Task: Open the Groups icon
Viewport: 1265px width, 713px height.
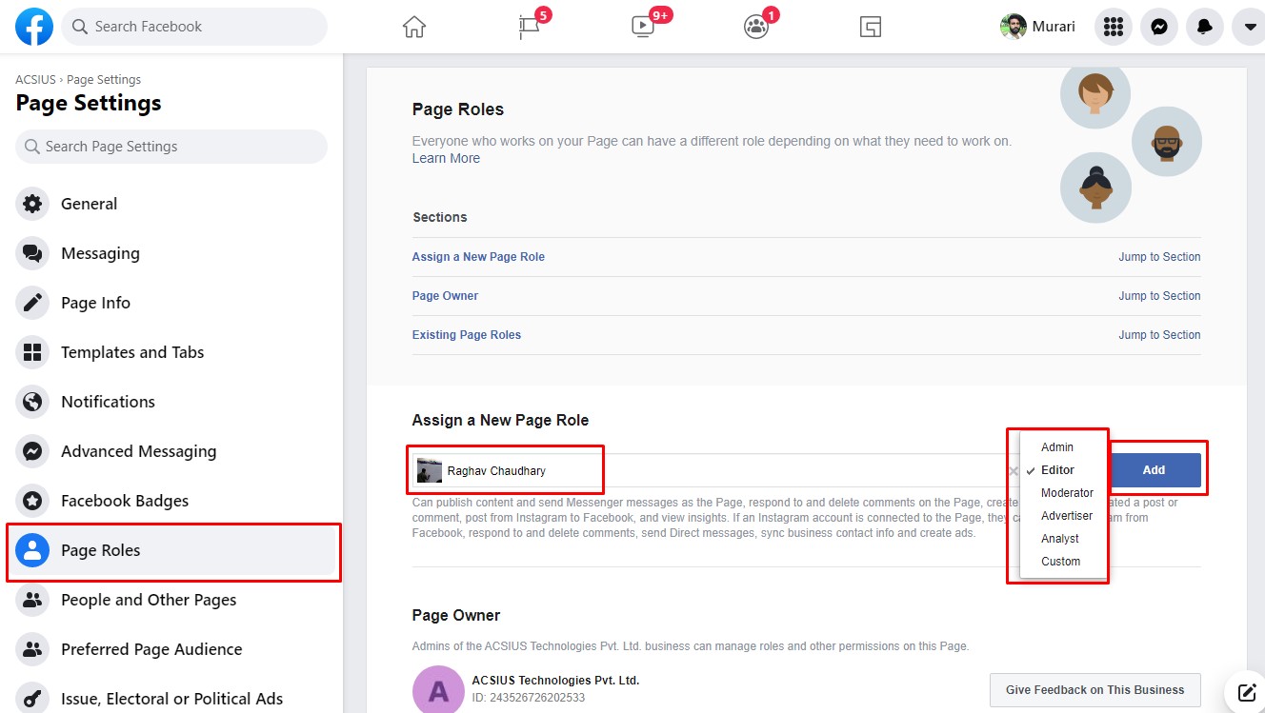Action: click(755, 27)
